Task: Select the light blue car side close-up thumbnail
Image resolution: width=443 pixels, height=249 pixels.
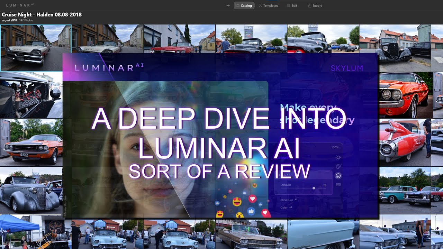Action: [323, 234]
